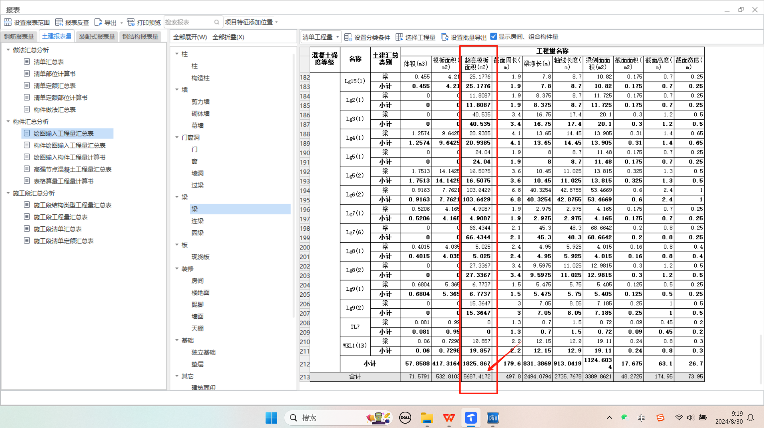Collapse the 做法汇总分析 tree node
764x428 pixels.
pos(8,50)
